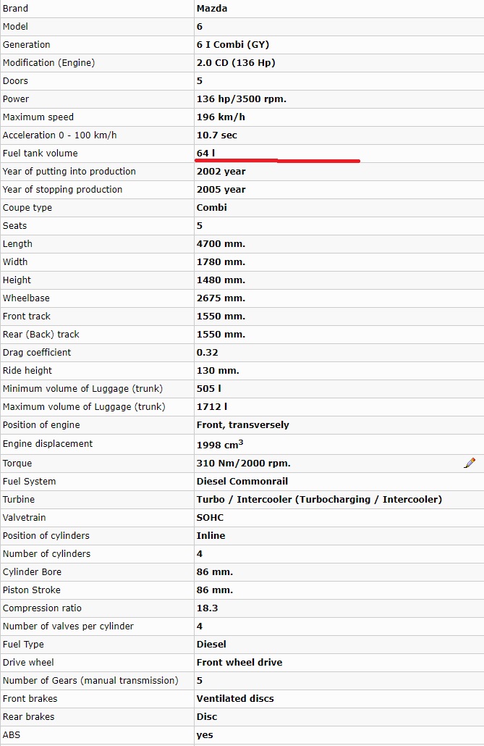Select the '2002 year' production start value
Viewport: 484px width, 746px height.
(221, 171)
